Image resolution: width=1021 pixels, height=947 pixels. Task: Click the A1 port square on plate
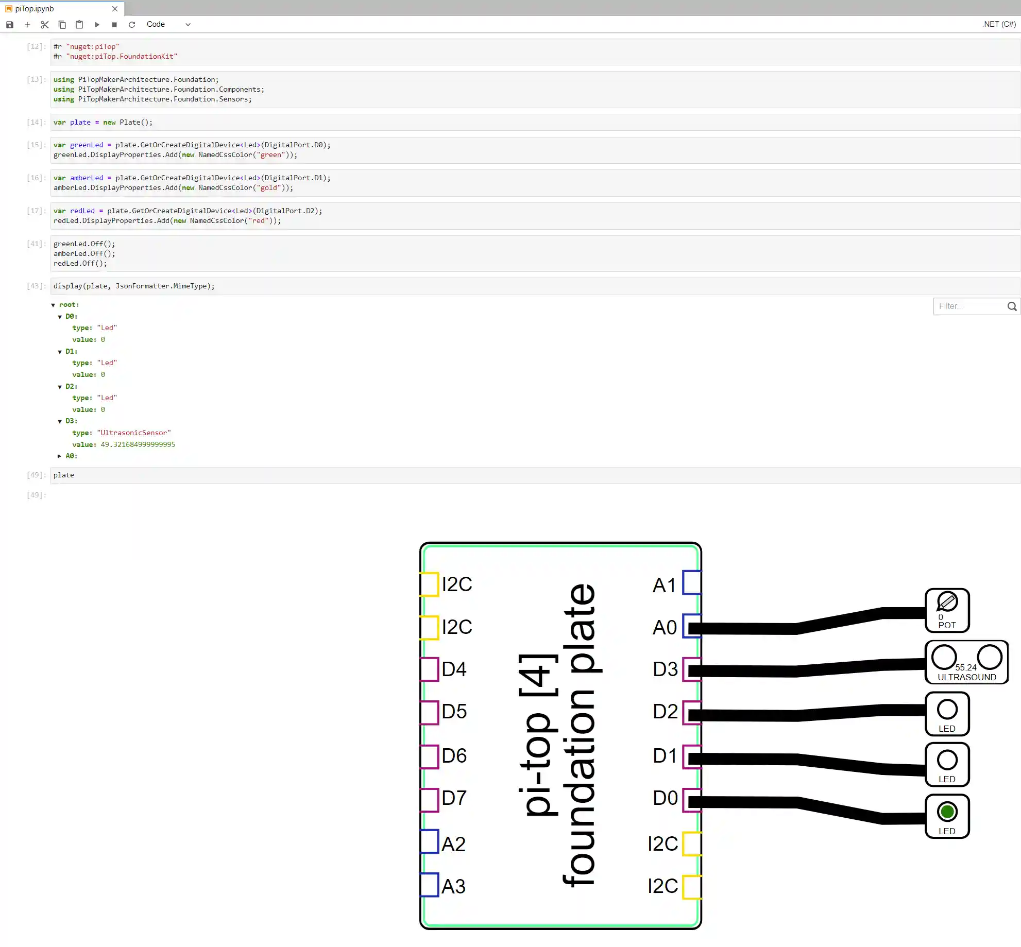coord(692,582)
